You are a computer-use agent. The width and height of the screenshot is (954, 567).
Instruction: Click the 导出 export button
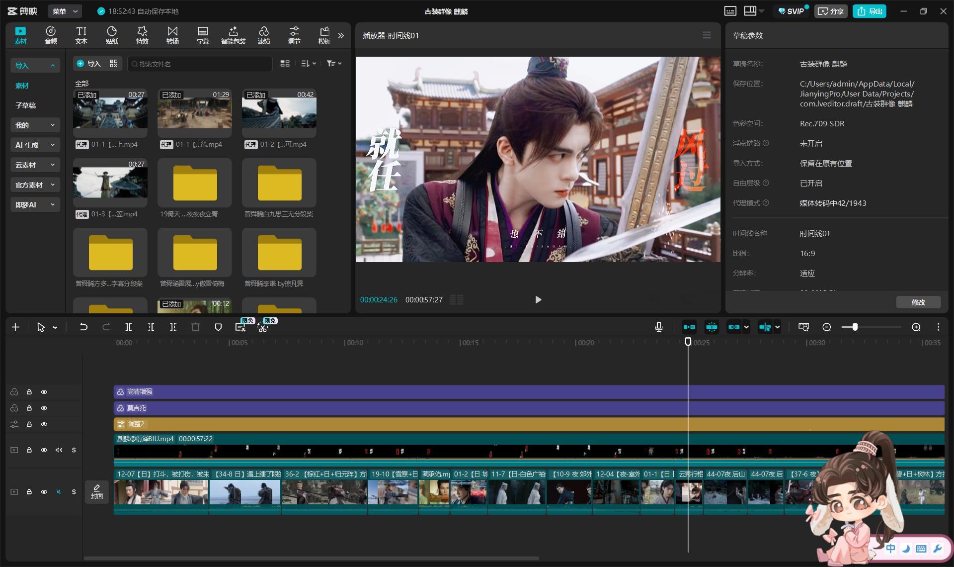870,11
